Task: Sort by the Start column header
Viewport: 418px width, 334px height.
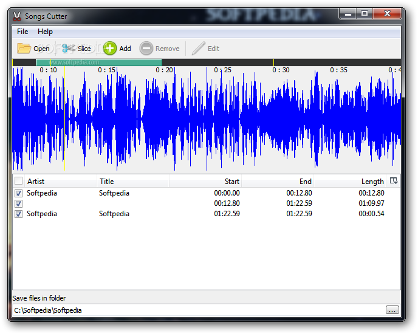Action: click(x=205, y=181)
